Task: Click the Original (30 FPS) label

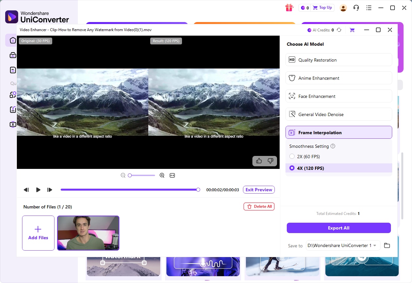Action: (x=35, y=41)
